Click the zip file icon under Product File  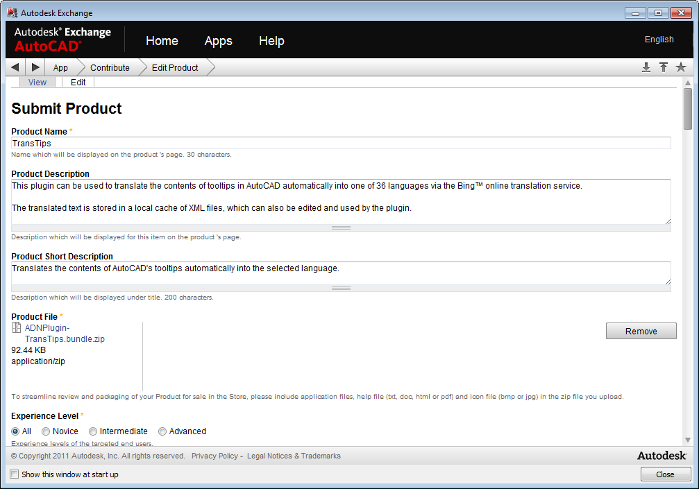(17, 328)
